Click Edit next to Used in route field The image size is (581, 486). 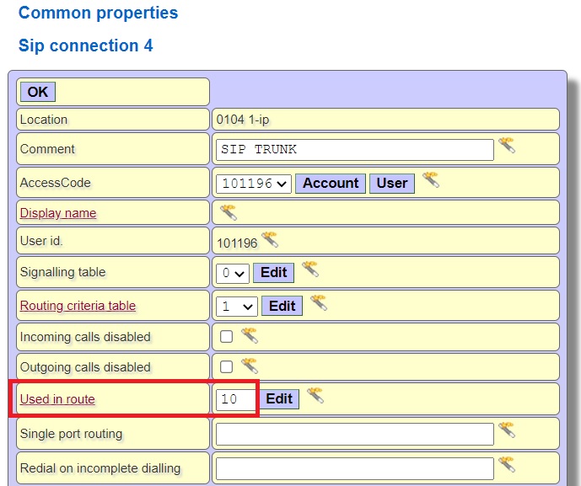click(x=279, y=398)
